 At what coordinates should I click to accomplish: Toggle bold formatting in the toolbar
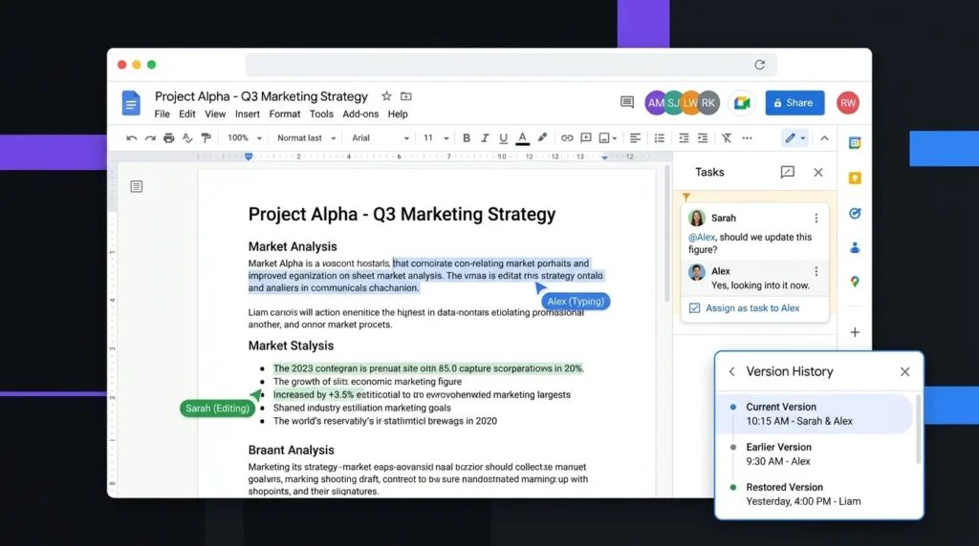point(466,138)
